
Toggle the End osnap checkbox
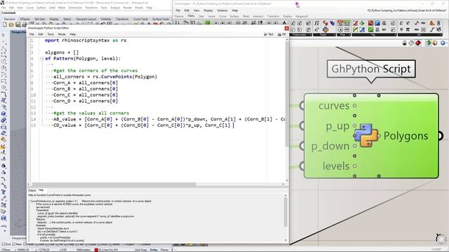(x=4, y=244)
